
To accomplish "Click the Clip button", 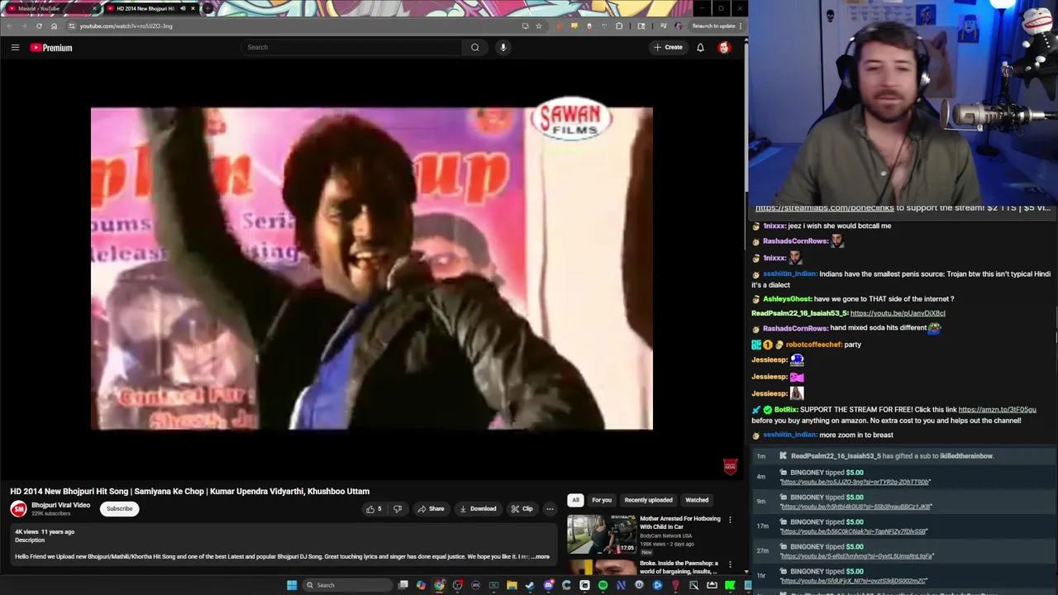I will 522,509.
